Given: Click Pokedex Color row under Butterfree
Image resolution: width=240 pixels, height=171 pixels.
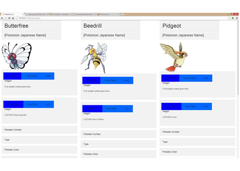Looking at the screenshot, I should [x=39, y=150].
